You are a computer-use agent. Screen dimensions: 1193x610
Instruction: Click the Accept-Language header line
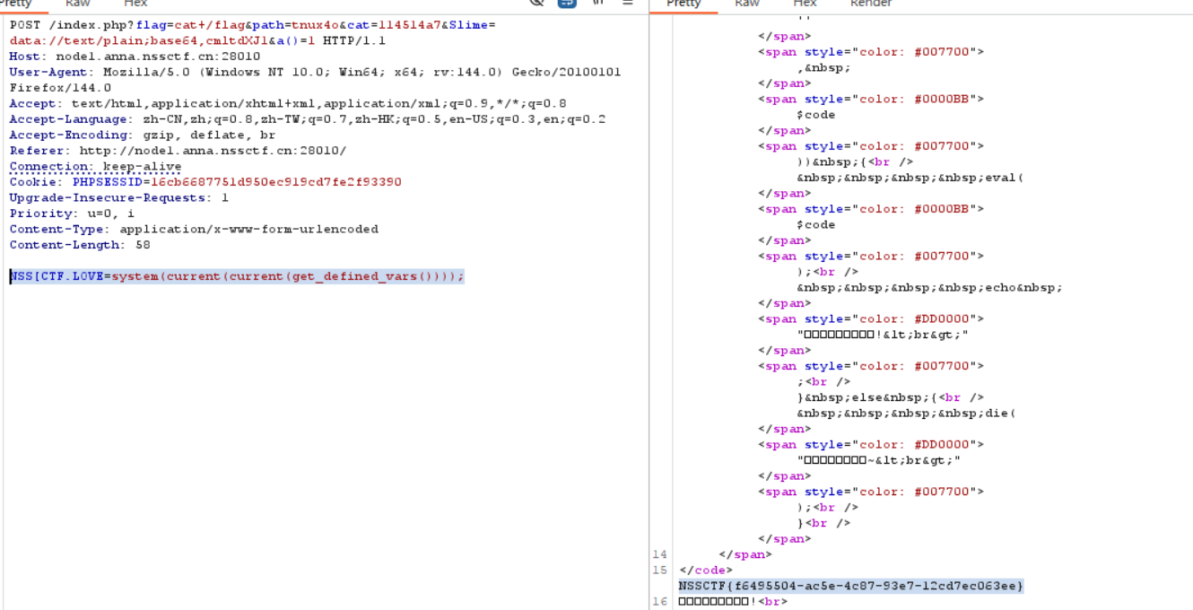point(308,119)
